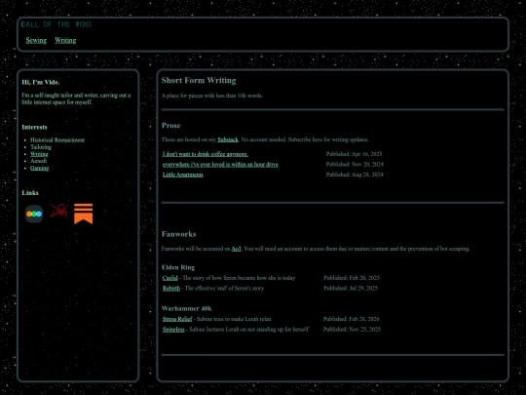Follow the Ao3 link in Fanworks text
The width and height of the screenshot is (526, 395).
point(236,249)
